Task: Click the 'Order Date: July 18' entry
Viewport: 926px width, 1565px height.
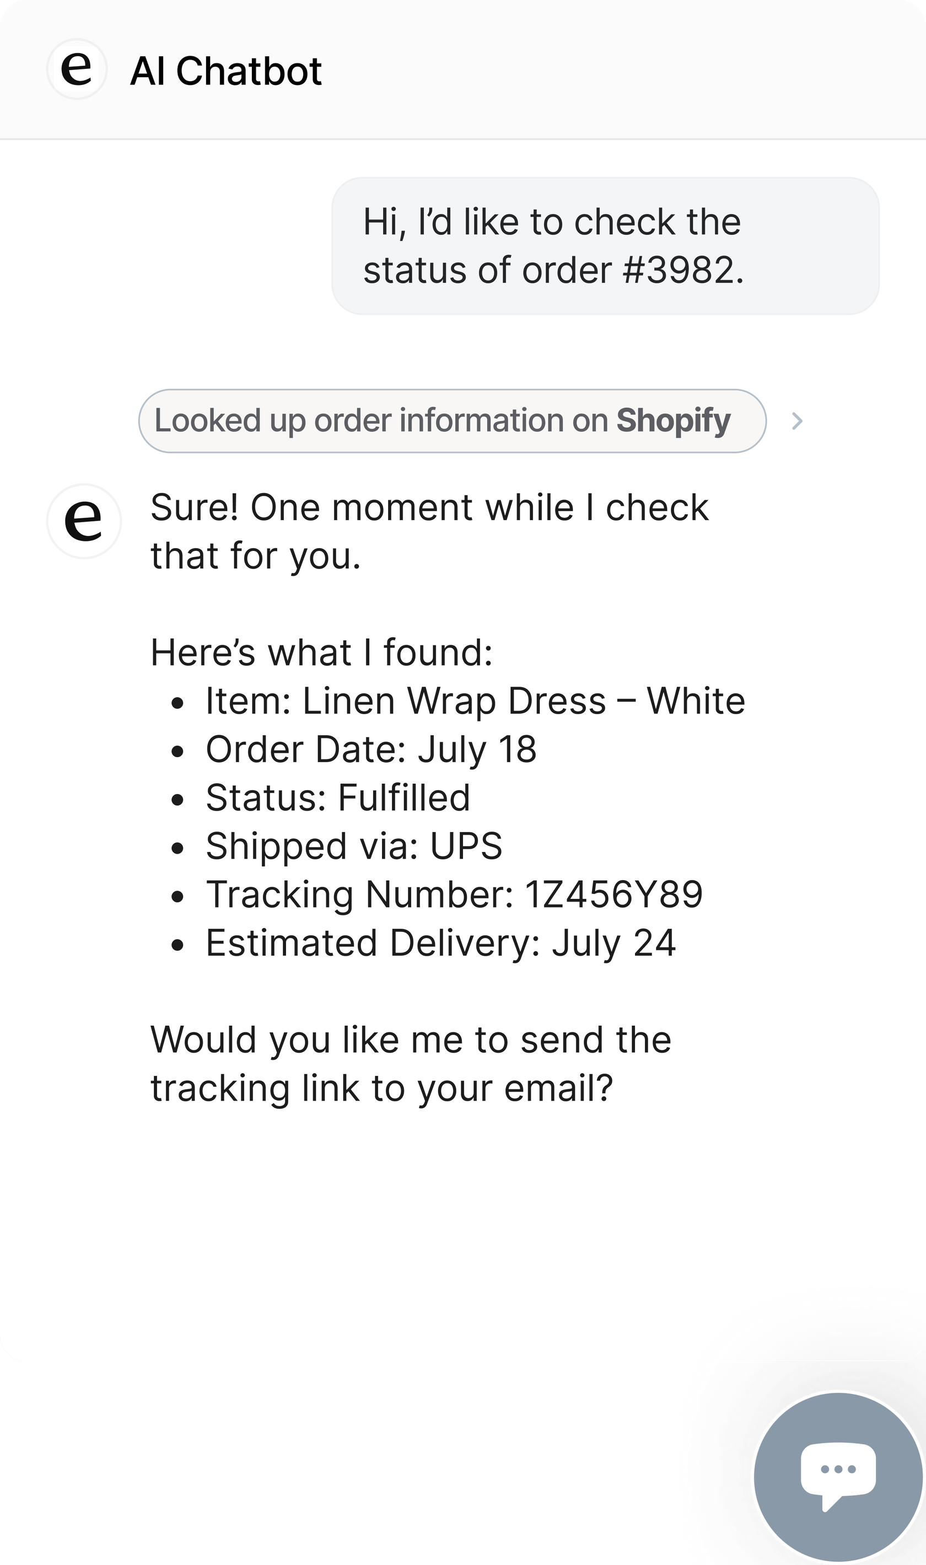Action: click(x=370, y=749)
